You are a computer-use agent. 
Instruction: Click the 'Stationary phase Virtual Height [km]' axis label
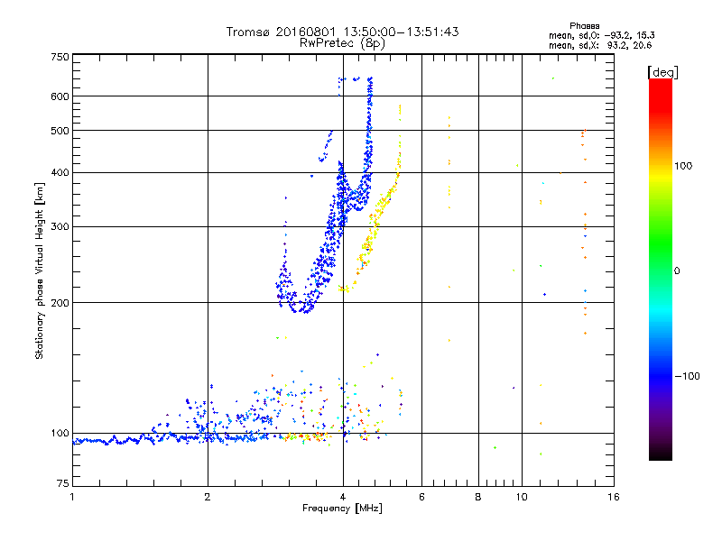coord(39,270)
